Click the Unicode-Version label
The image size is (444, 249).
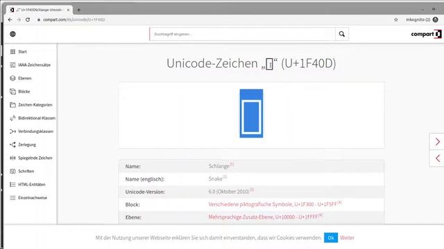[x=145, y=192]
